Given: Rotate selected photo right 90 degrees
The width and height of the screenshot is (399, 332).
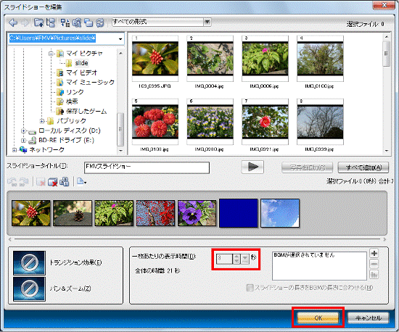Looking at the screenshot, I should (23, 182).
